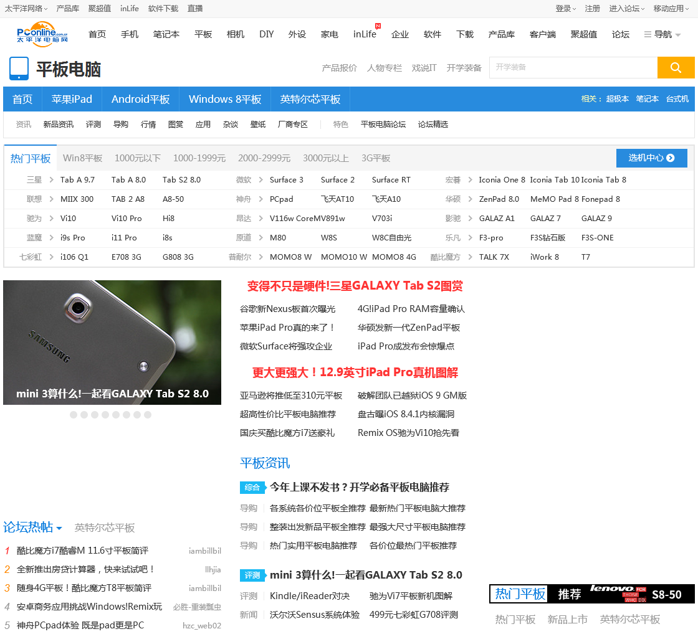The image size is (698, 634).
Task: Open the 苹果iPad Pro真的来了 news link
Action: (x=287, y=328)
